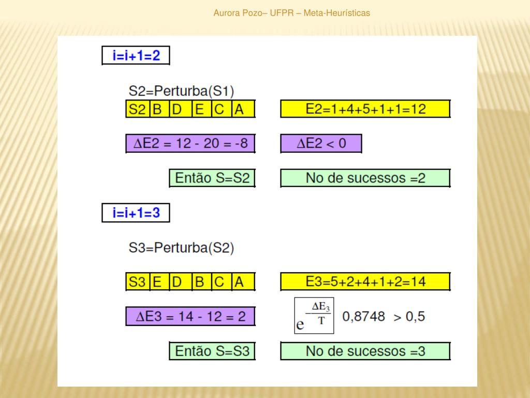Screen dimensions: 530x398
Task: Click the value '0,8748'
Action: point(363,317)
